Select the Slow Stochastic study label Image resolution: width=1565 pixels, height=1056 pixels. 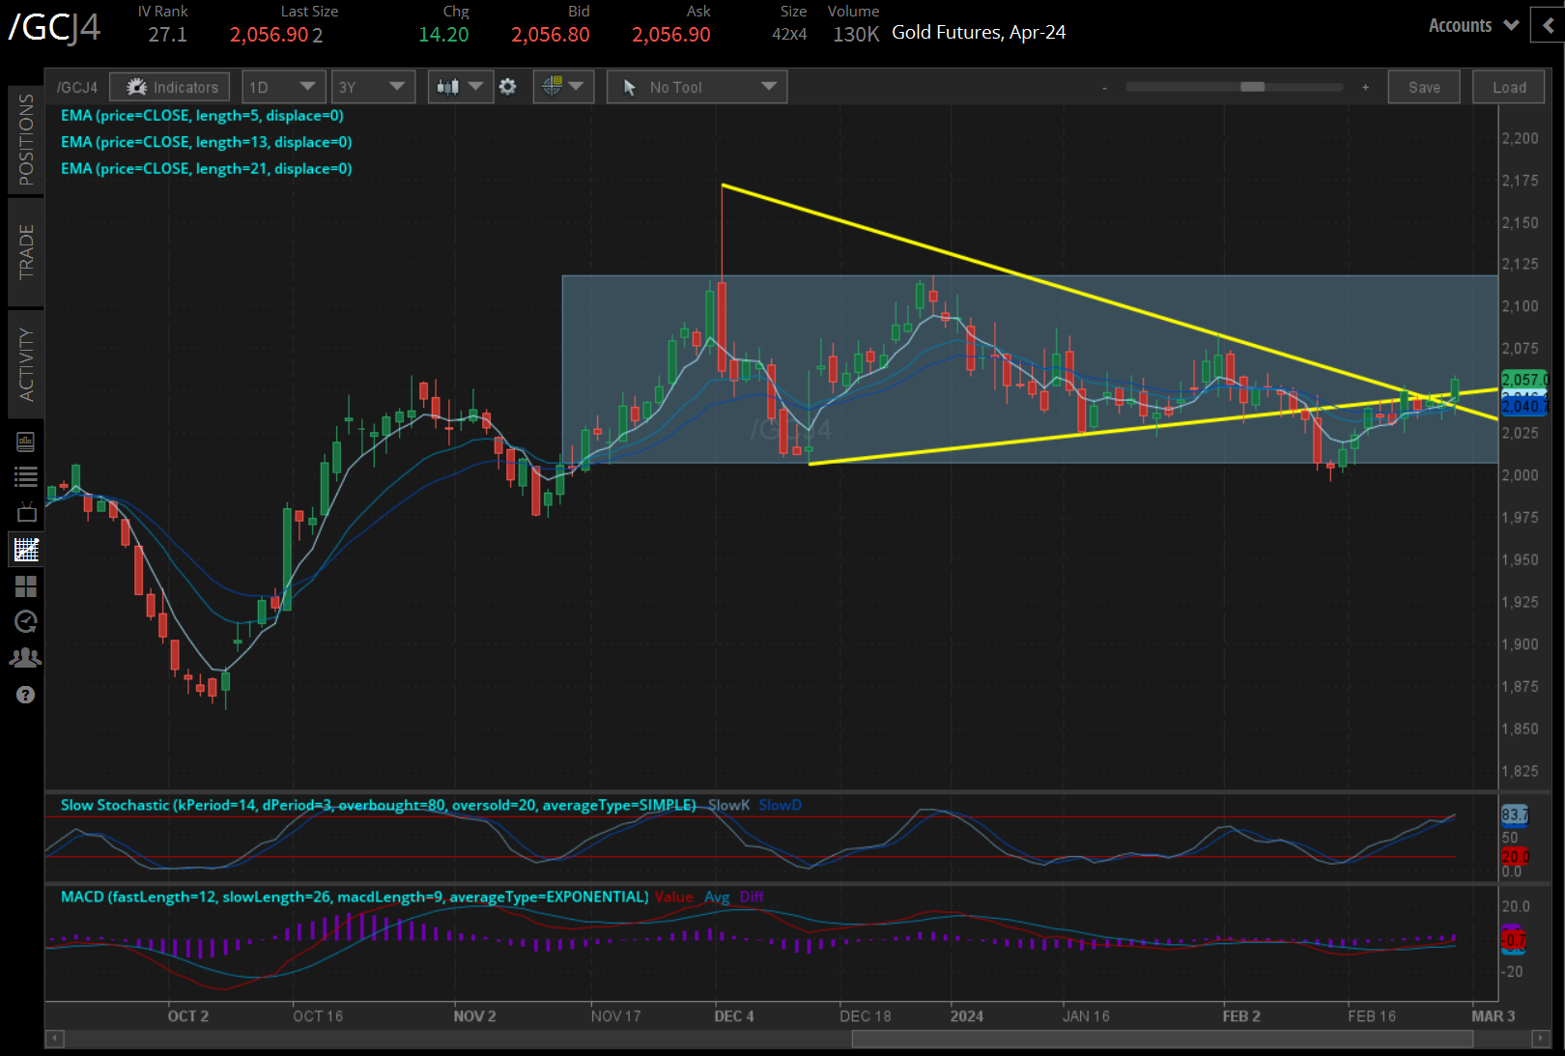[x=378, y=805]
